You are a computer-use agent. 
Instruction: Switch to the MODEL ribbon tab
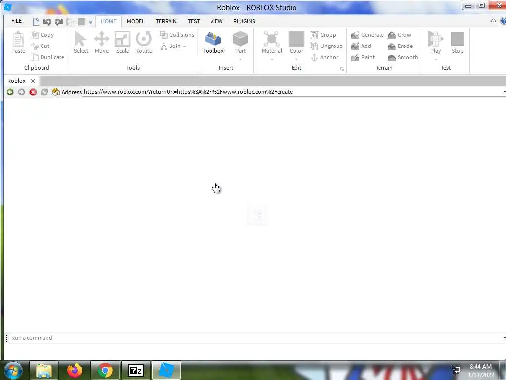135,21
